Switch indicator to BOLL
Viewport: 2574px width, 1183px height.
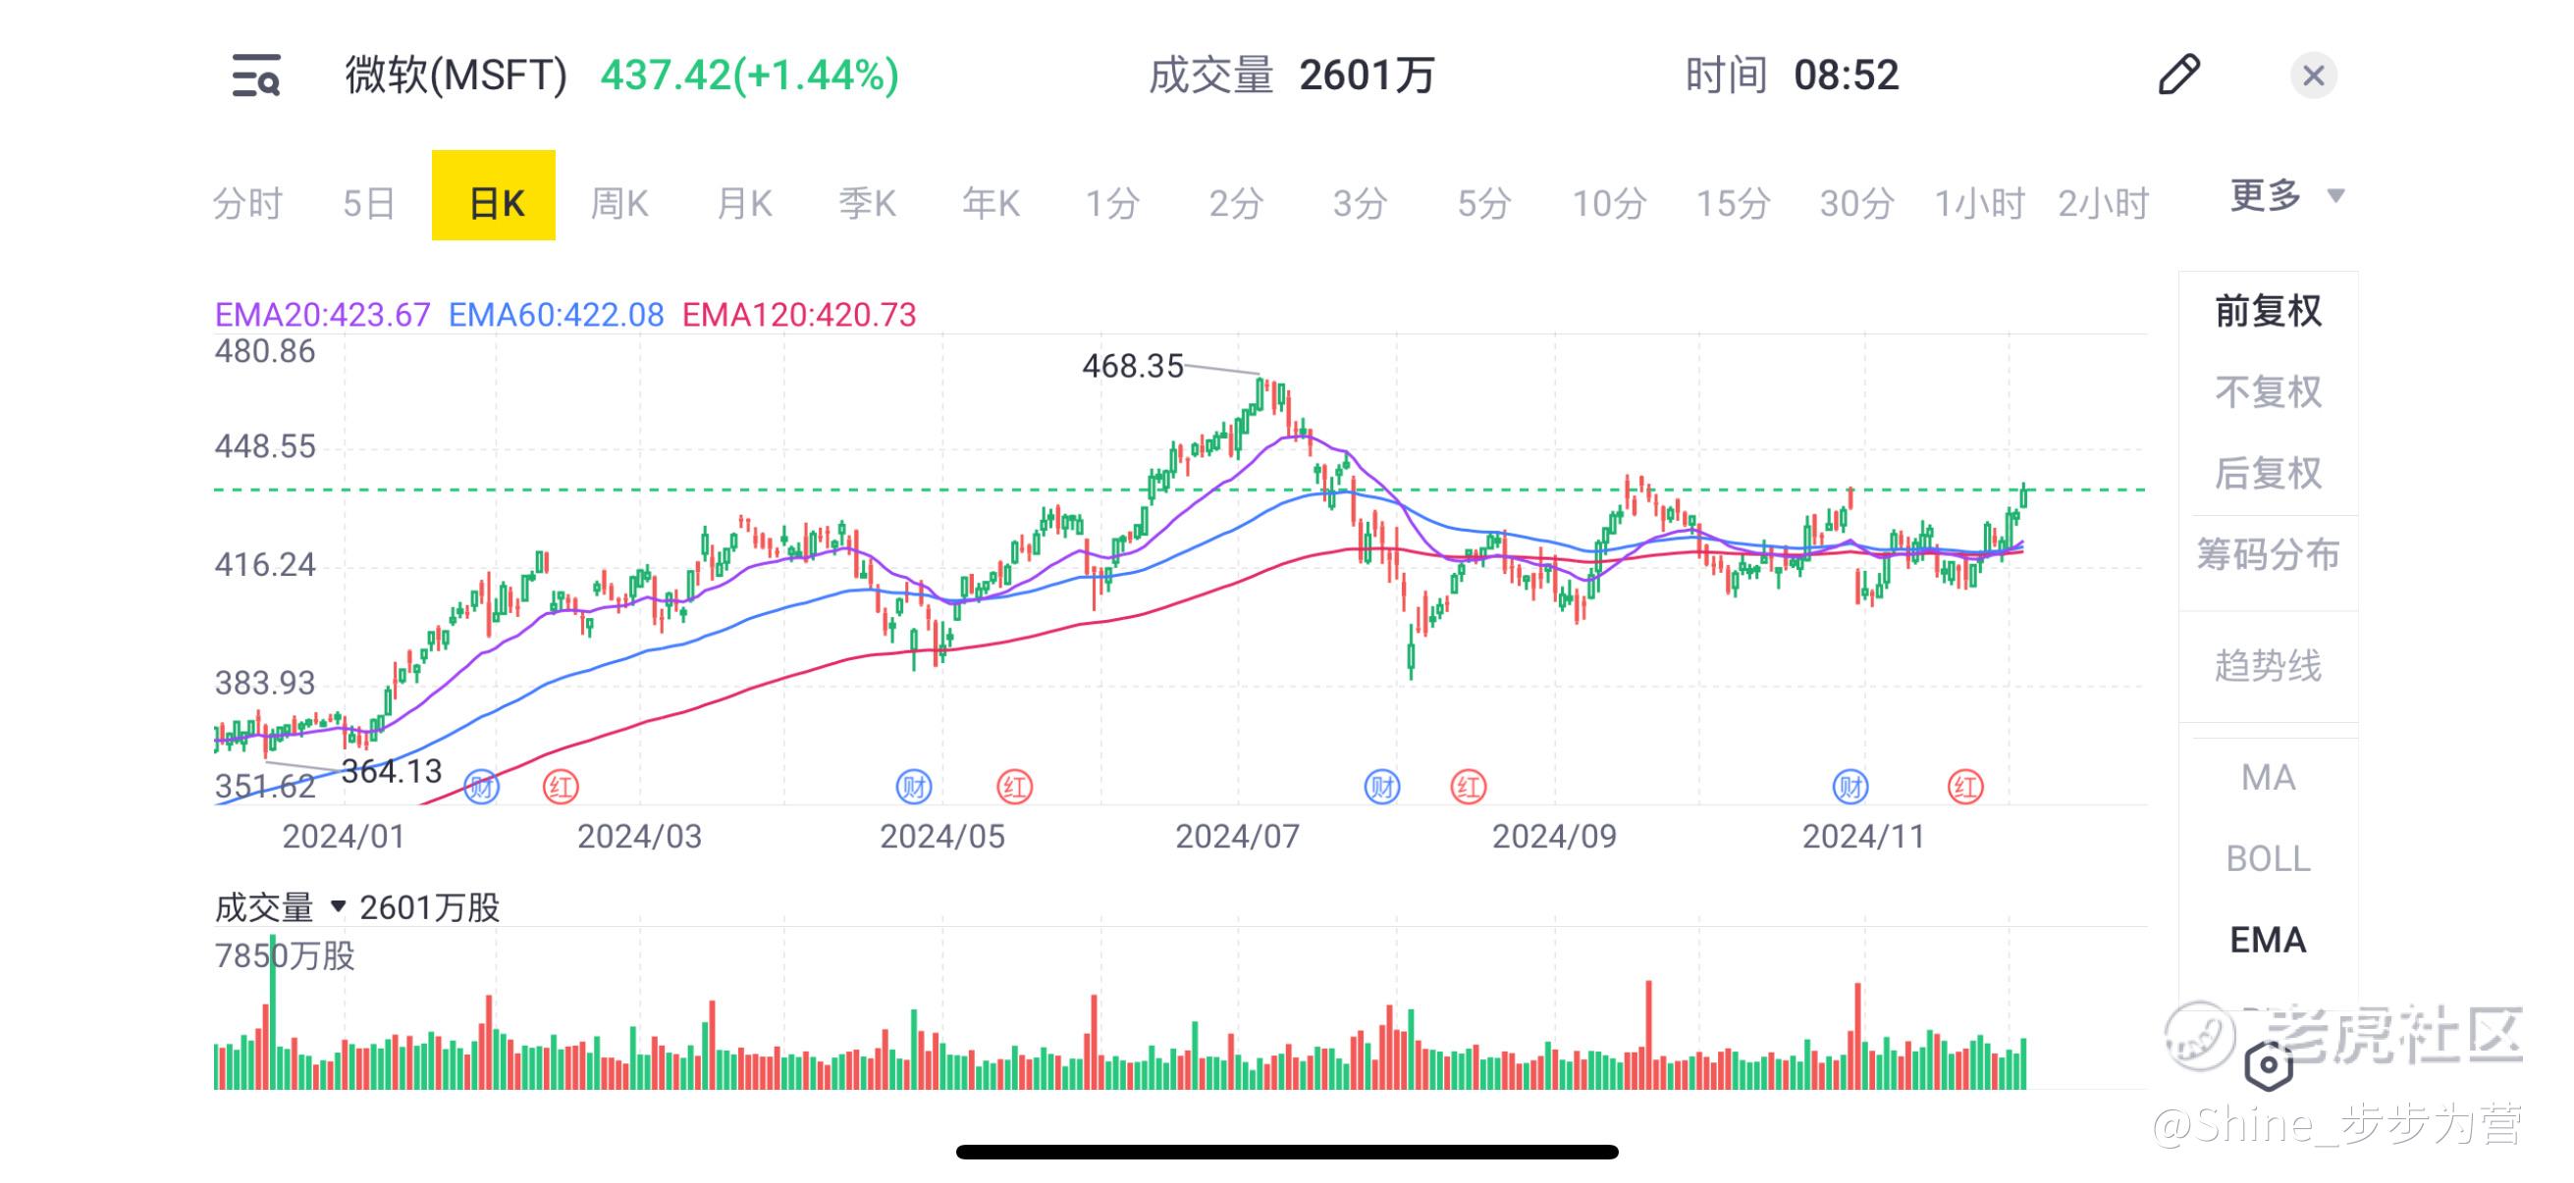2268,858
